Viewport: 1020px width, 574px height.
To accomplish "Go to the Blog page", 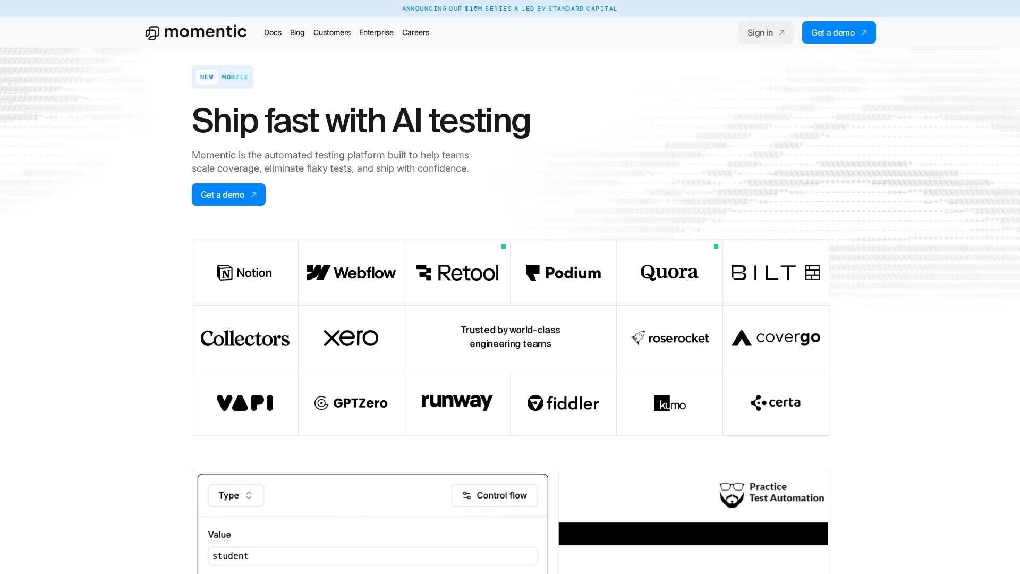I will pos(297,32).
